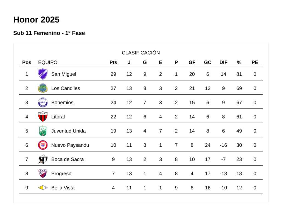The height and width of the screenshot is (210, 281).
Task: Click the PE column header
Action: pos(255,62)
